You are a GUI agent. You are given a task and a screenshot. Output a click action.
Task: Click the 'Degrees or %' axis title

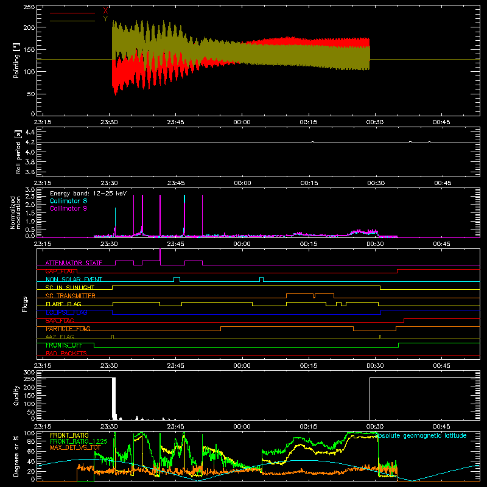pos(16,456)
